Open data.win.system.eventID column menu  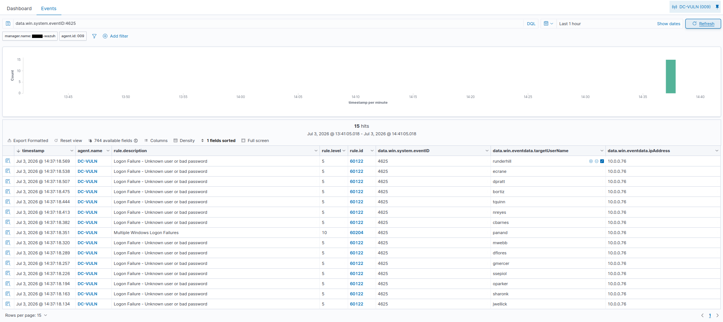487,151
